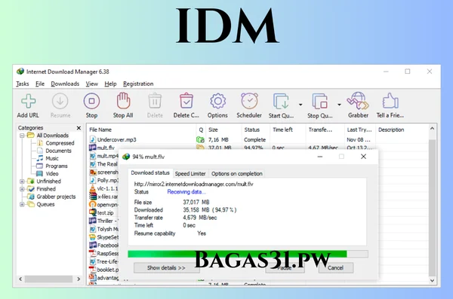Switch to the Speed Limiter tab
Screen dimensions: 453x299
point(190,173)
